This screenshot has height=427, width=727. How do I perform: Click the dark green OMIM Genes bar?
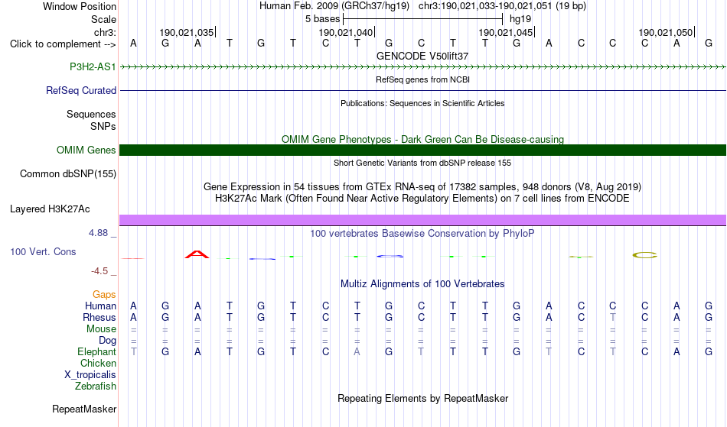(423, 150)
